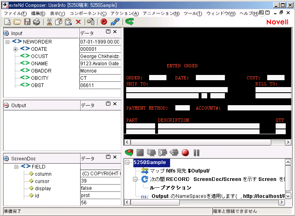The width and height of the screenshot is (295, 216).
Task: Collapse the NEWORDER tree node
Action: tap(7, 42)
